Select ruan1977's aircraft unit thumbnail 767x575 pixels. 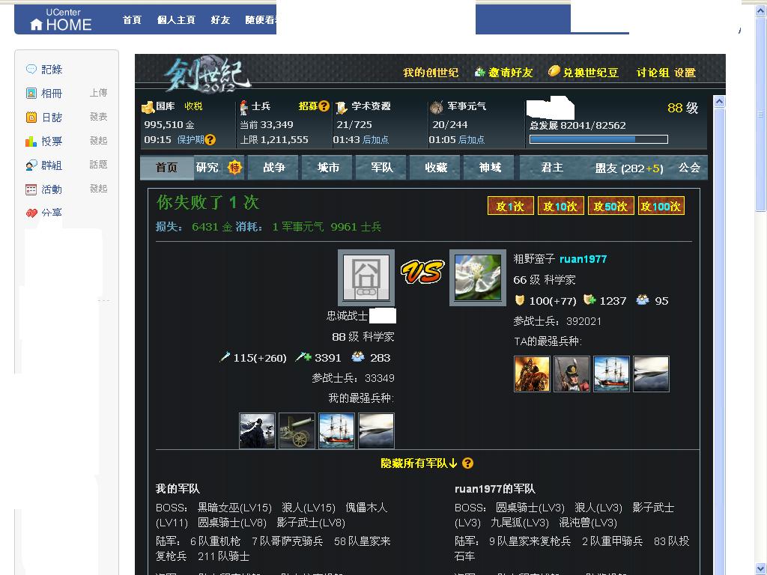[x=651, y=374]
